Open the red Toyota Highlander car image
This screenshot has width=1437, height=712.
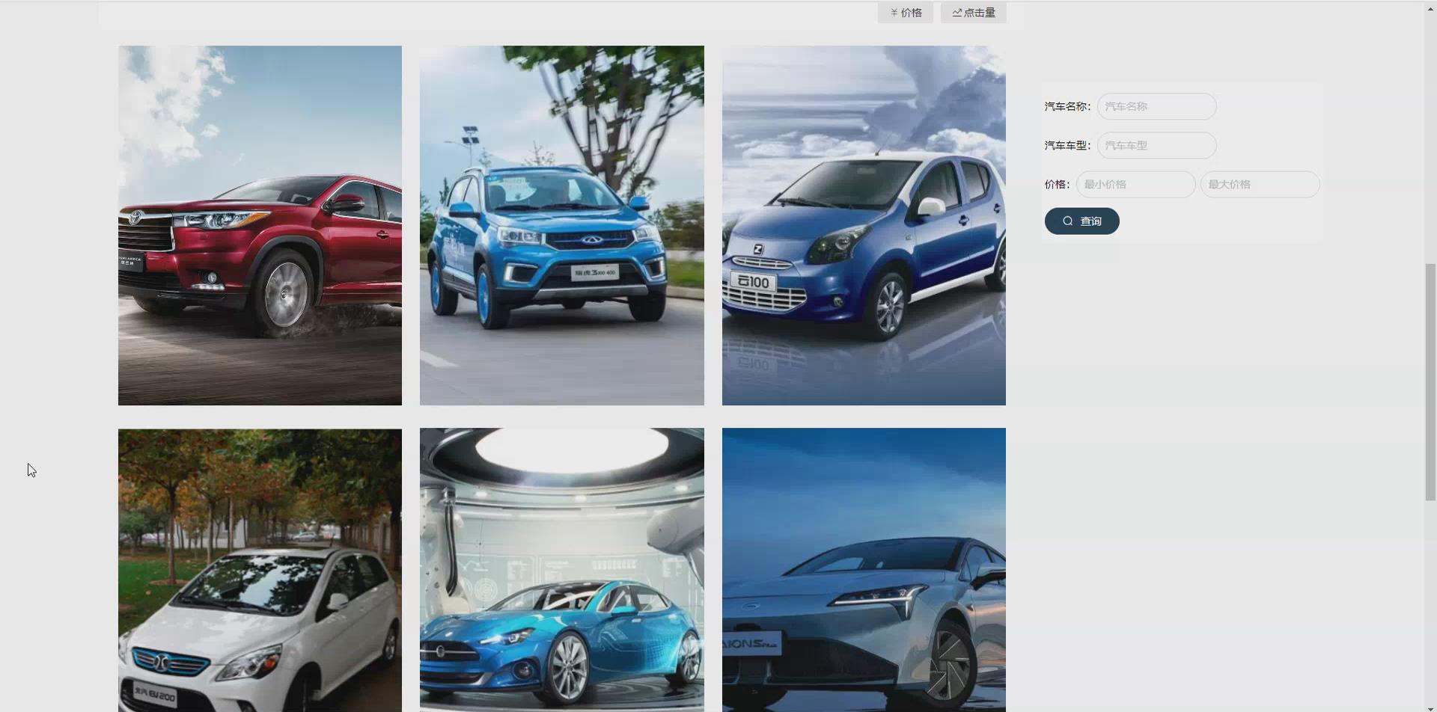click(x=260, y=225)
